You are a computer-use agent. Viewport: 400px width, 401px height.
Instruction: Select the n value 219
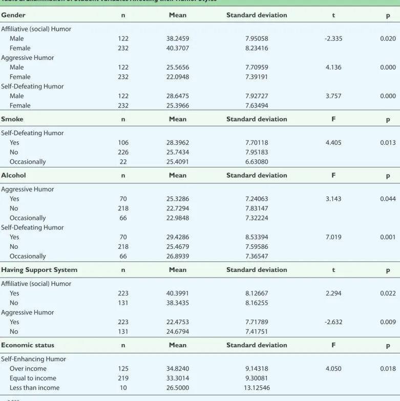(x=123, y=378)
